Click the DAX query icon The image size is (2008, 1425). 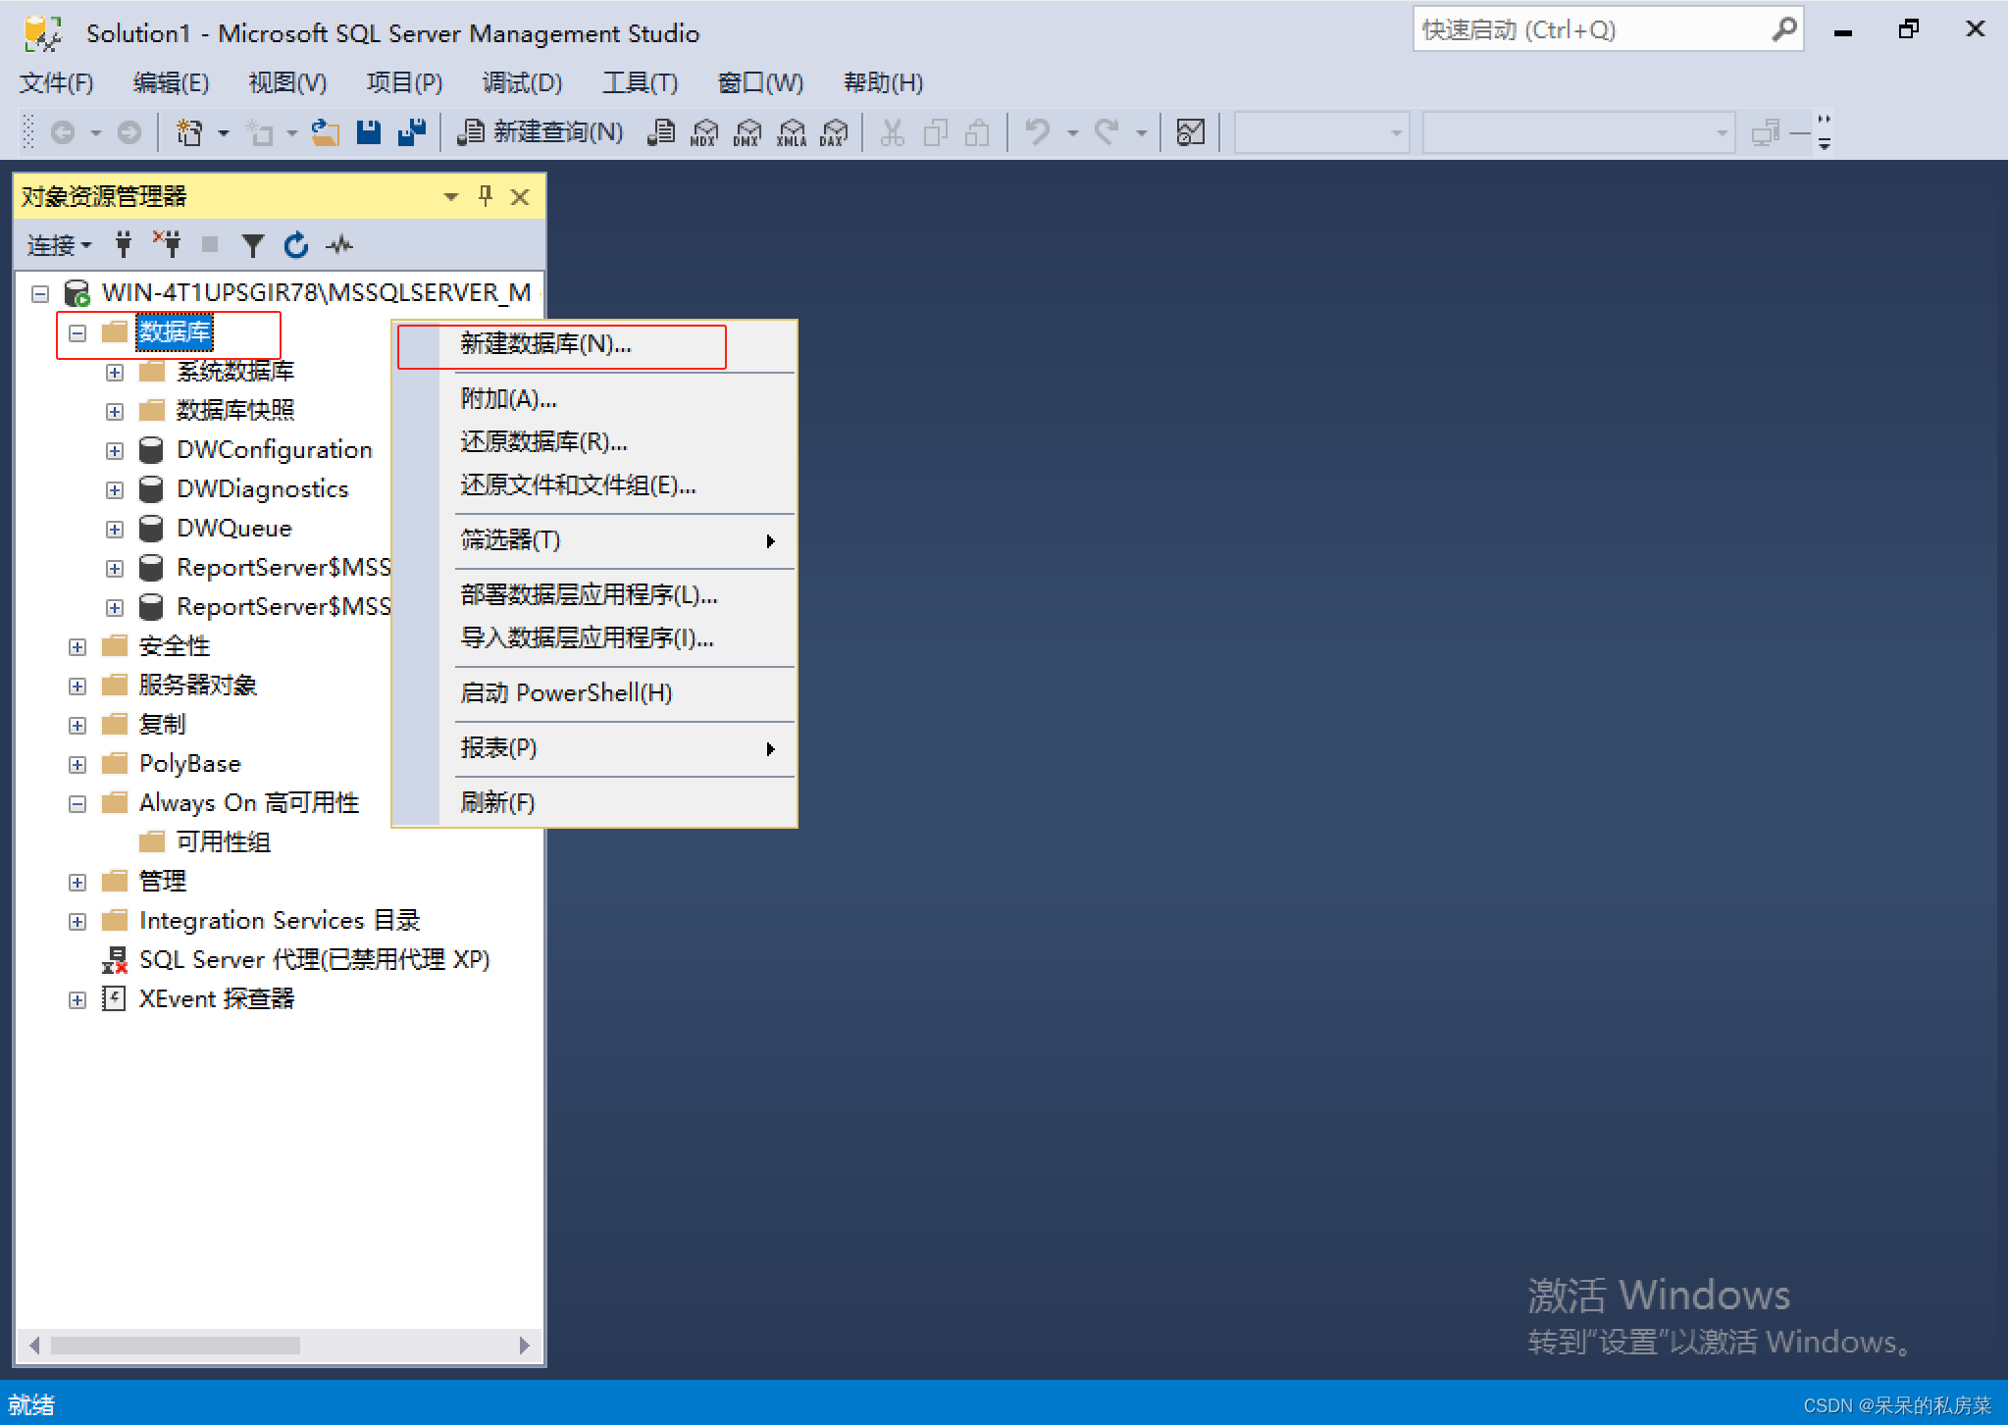(834, 132)
